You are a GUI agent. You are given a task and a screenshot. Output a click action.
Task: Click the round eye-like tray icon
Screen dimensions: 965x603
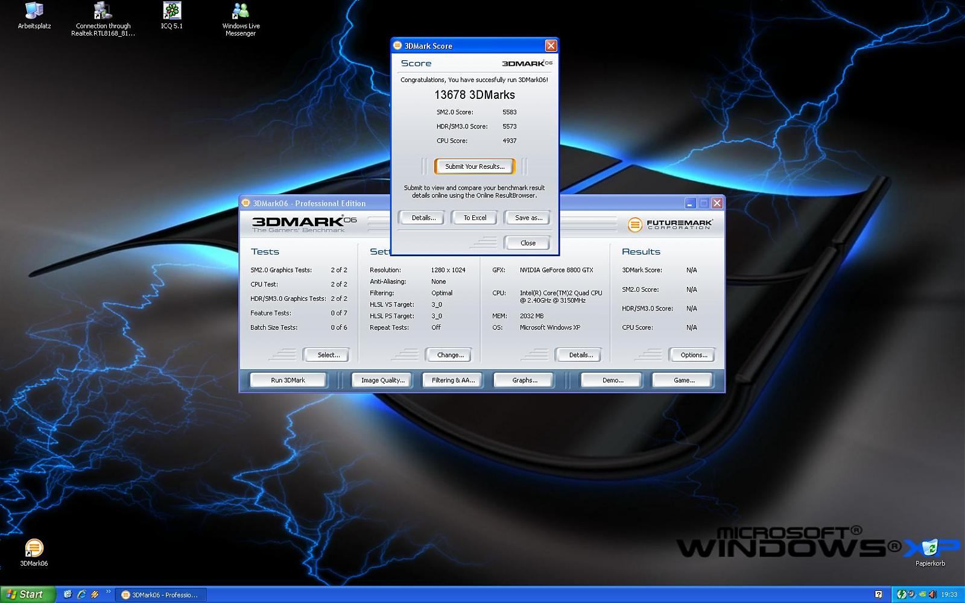911,595
